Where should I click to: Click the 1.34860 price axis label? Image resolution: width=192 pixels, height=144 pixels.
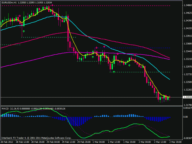pyautogui.click(x=188, y=5)
